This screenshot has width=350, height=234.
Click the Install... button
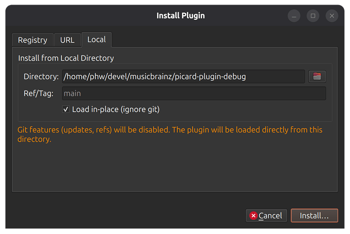click(314, 216)
